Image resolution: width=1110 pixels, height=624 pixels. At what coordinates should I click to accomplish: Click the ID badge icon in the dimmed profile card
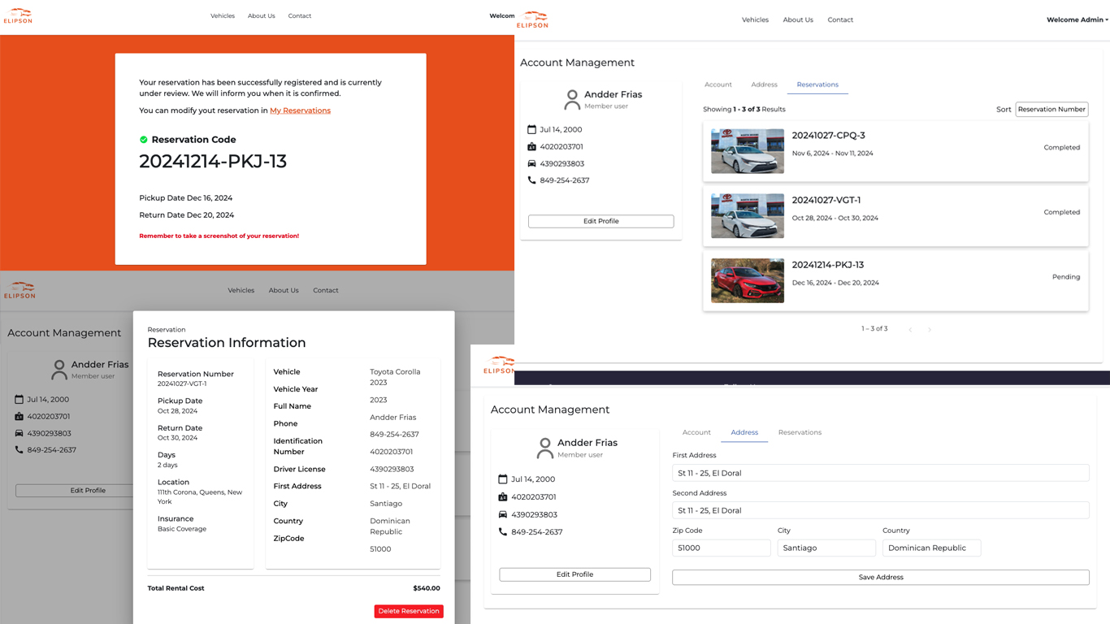coord(19,417)
